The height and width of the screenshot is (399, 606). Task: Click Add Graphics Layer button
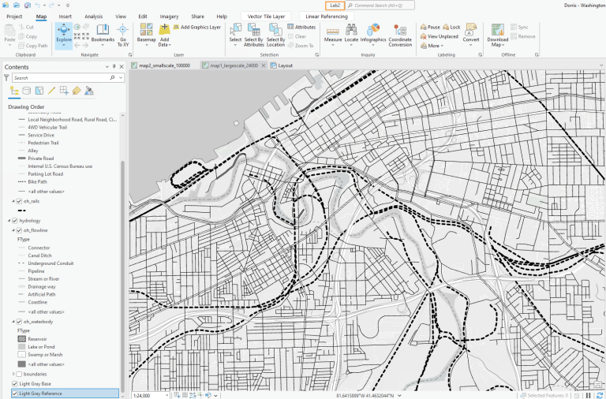point(196,27)
